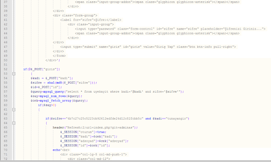271x162 pixels.
Task: Collapse the fold marker at line 64
Action: coord(14,123)
